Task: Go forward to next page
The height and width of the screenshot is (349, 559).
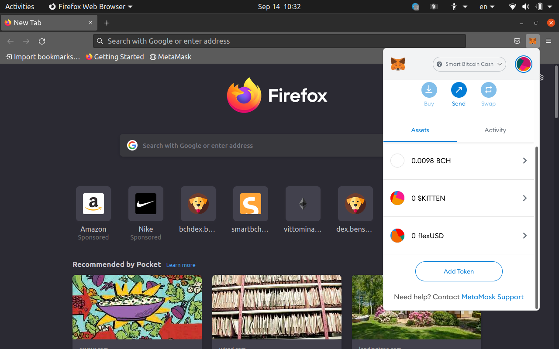Action: (x=26, y=41)
